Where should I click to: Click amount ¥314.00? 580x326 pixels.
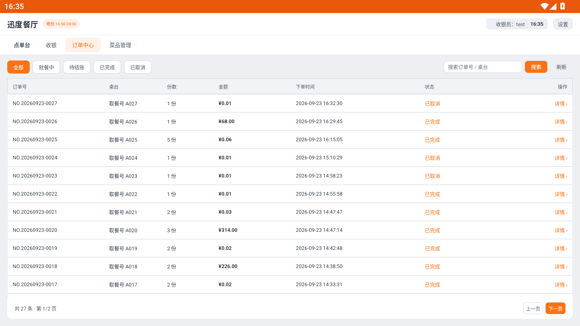228,230
